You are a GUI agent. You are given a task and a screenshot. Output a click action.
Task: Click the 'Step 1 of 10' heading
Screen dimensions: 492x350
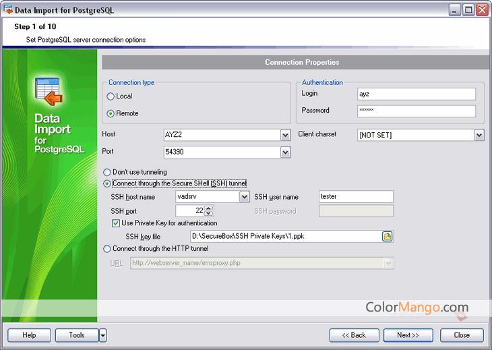pos(35,27)
